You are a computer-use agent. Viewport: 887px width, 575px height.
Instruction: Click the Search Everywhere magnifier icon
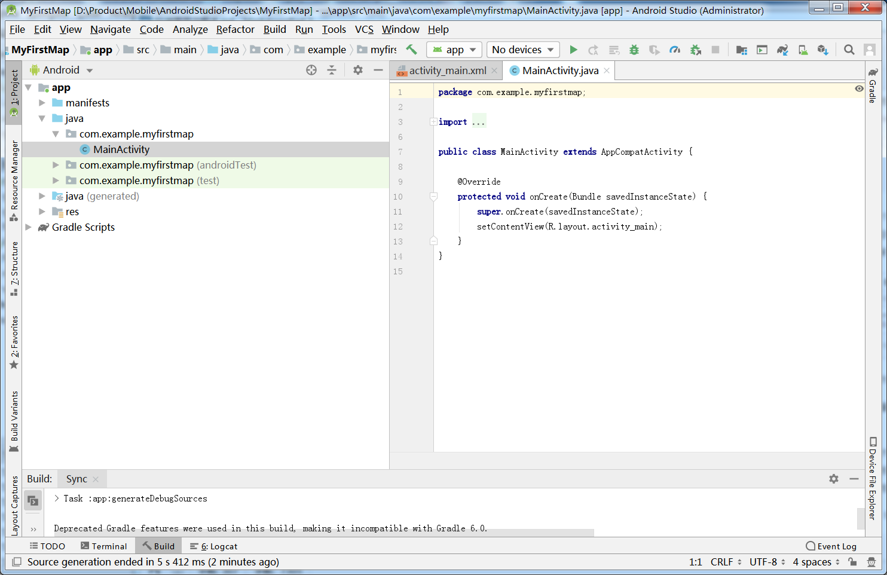point(849,50)
